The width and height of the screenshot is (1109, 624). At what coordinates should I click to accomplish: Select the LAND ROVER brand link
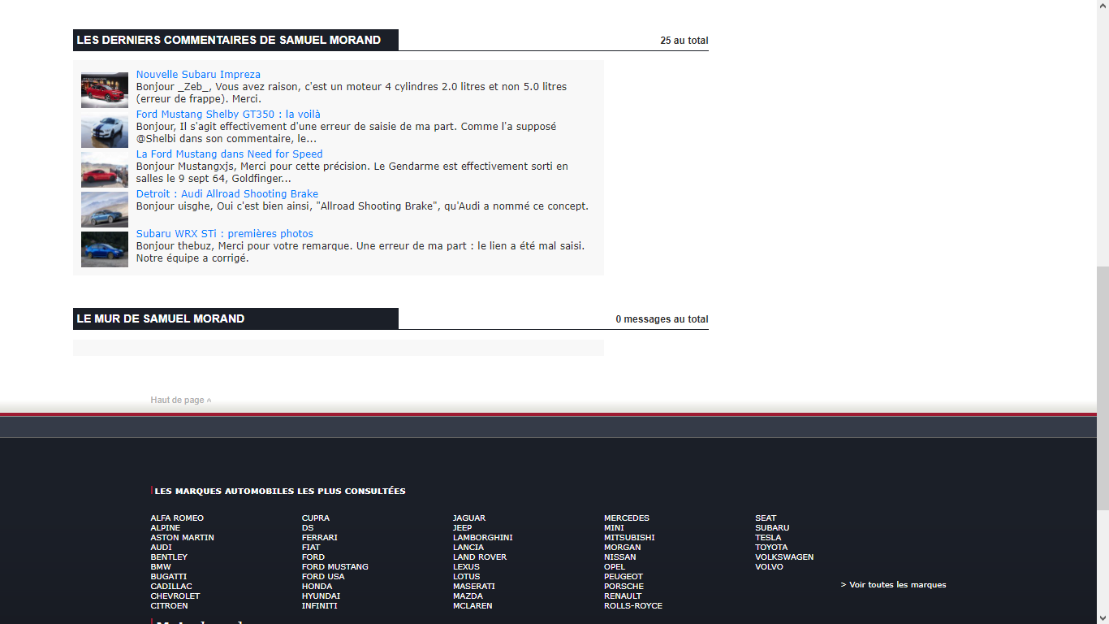click(480, 557)
